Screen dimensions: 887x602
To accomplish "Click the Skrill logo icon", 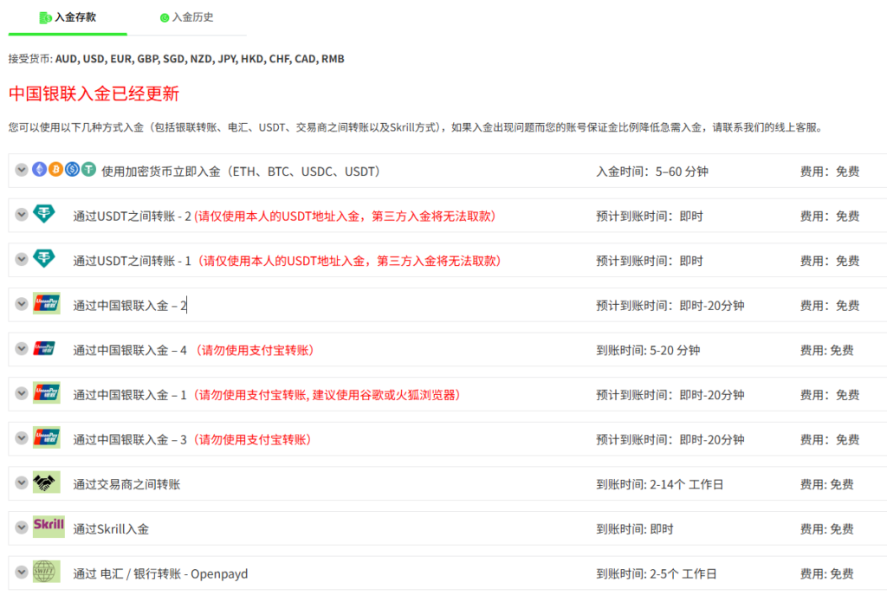I will (49, 526).
